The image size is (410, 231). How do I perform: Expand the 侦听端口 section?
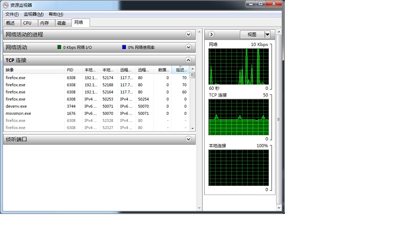click(x=189, y=139)
